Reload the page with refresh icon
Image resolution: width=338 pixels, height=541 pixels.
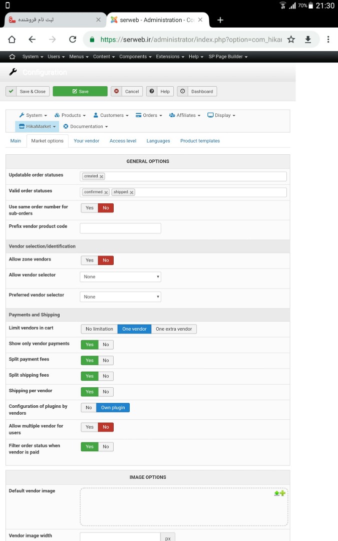(x=73, y=40)
